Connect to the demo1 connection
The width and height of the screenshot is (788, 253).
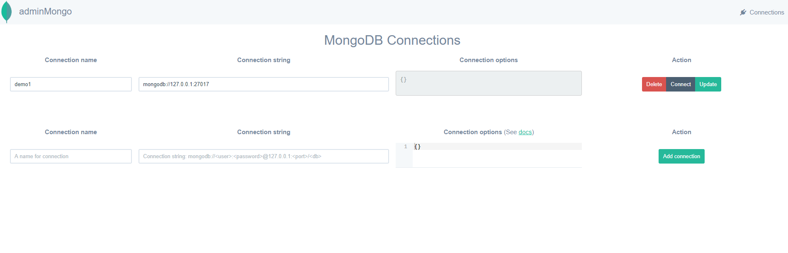(681, 84)
